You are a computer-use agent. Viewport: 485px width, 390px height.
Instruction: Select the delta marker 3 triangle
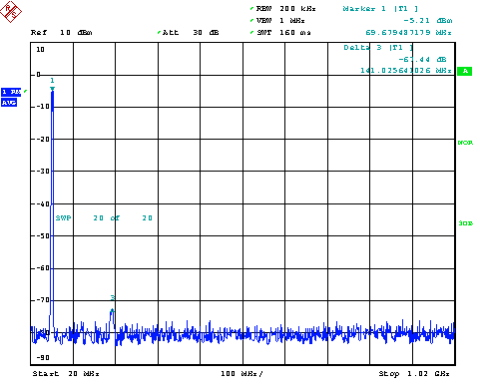coord(112,310)
